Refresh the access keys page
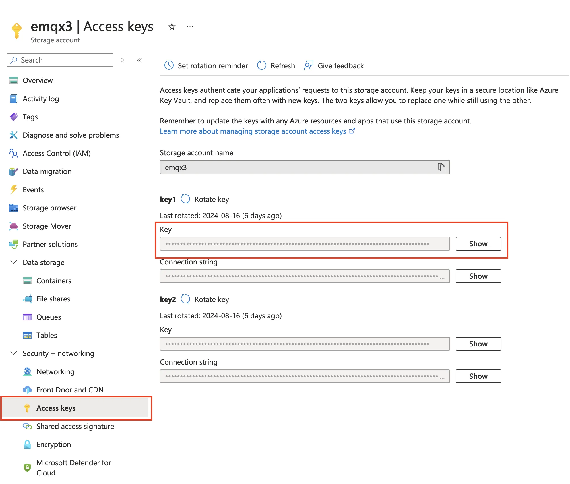 [x=275, y=65]
